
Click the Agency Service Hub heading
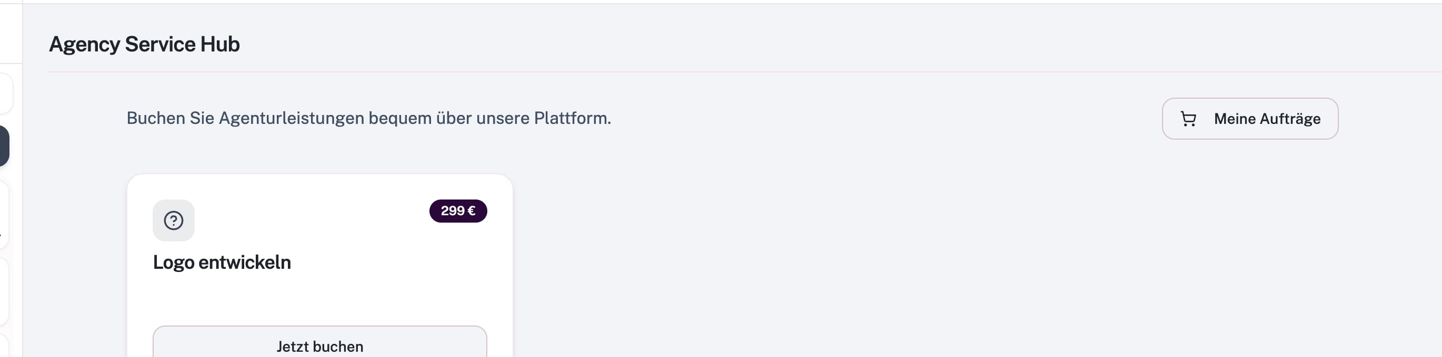pyautogui.click(x=144, y=44)
